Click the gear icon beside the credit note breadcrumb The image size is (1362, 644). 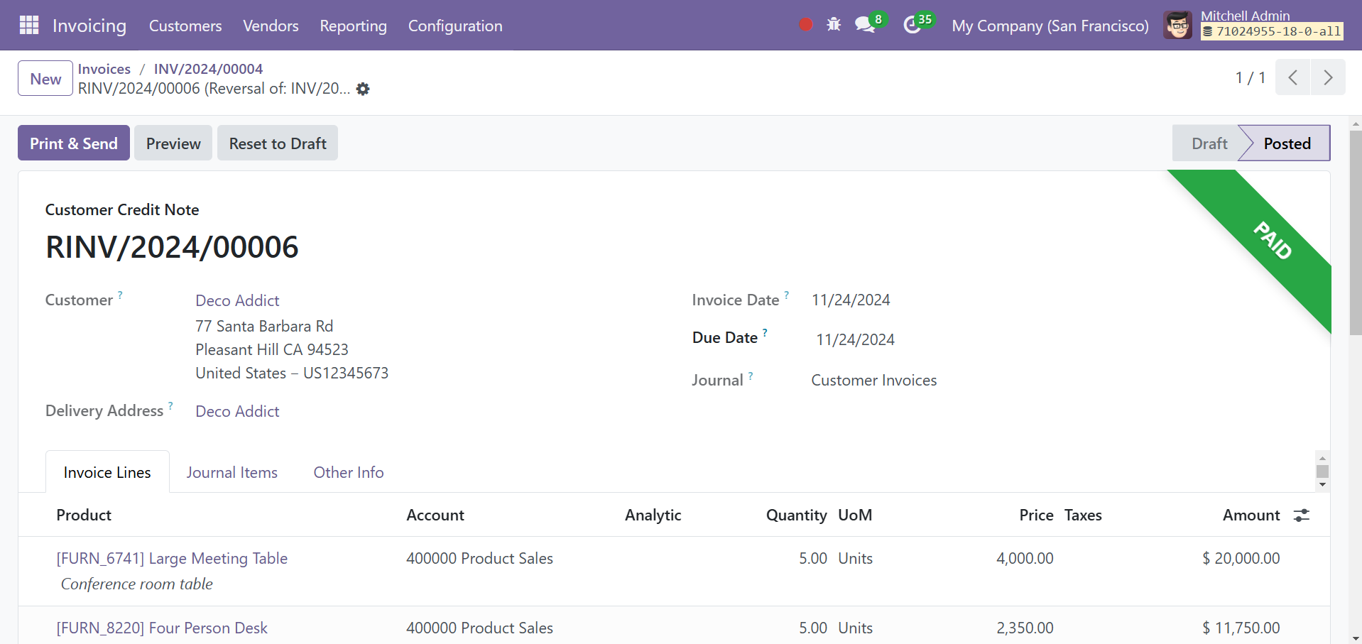pos(363,89)
